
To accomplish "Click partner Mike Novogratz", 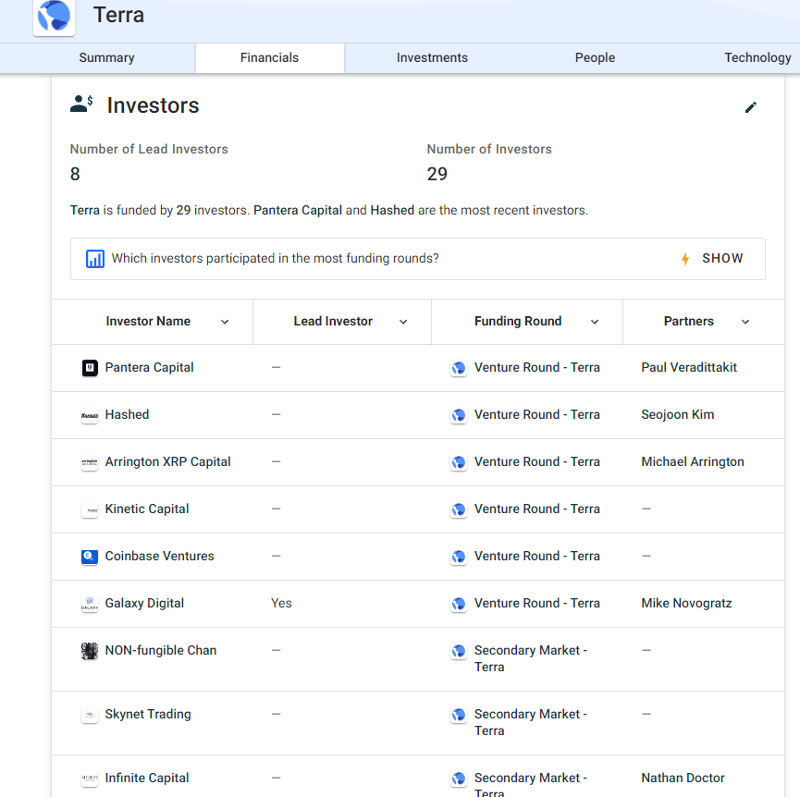I will pos(686,603).
